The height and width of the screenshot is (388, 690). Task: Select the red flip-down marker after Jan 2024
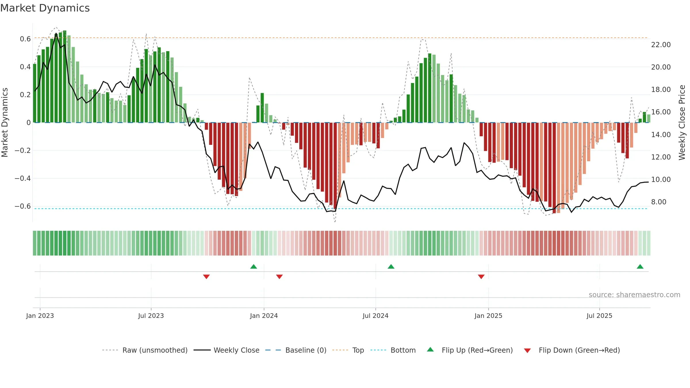279,276
